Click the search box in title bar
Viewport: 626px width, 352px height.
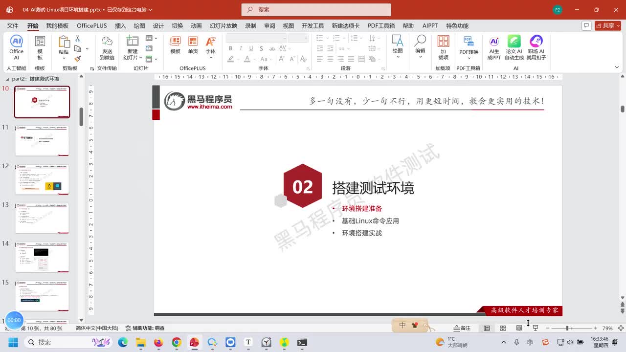[x=316, y=9]
